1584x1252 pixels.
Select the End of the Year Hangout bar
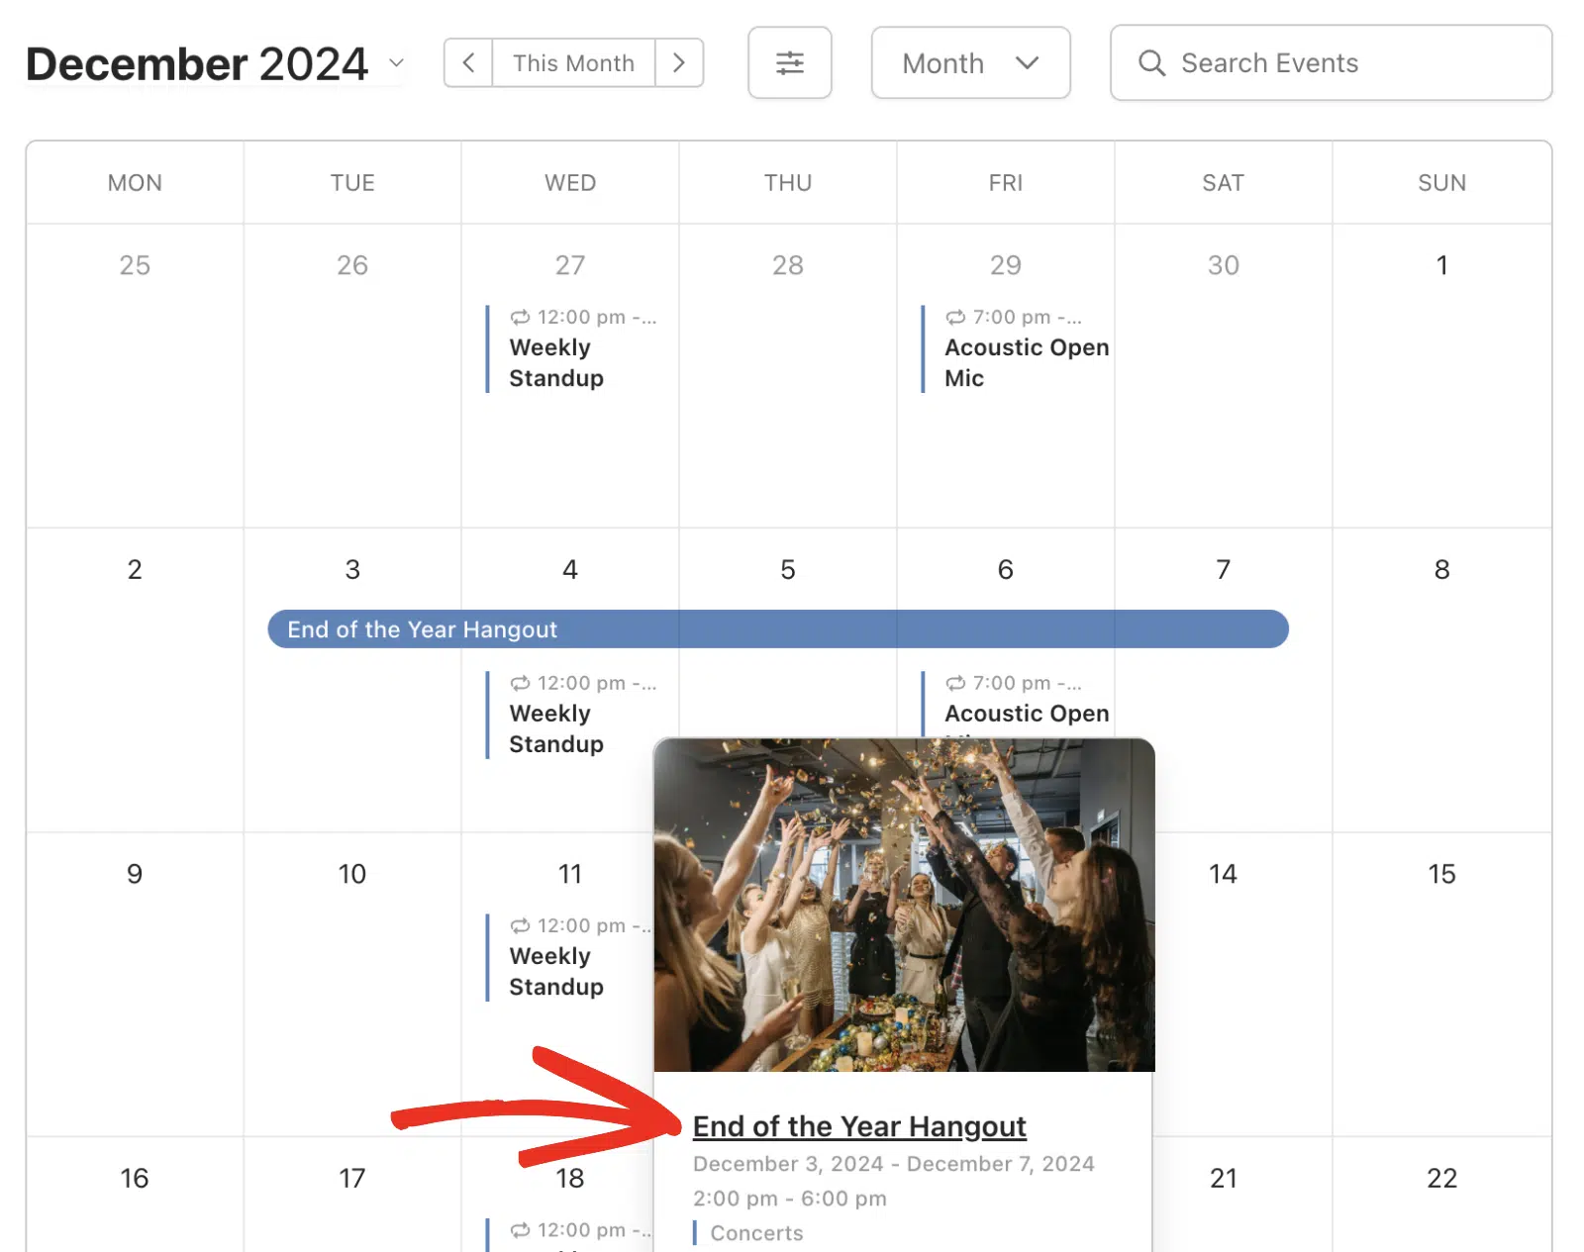pos(778,629)
